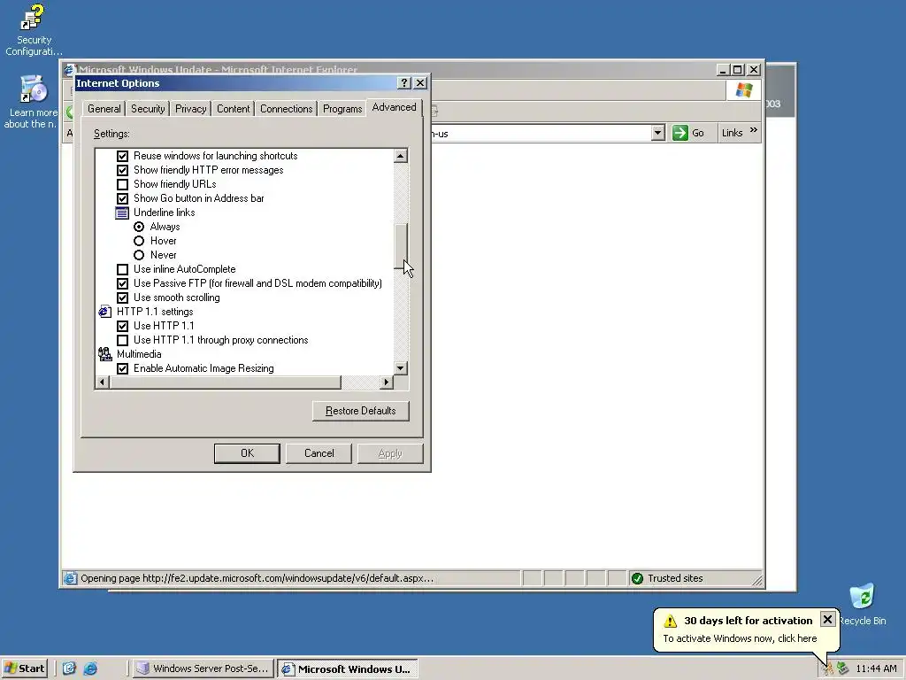
Task: Switch to the General tab
Action: coord(104,109)
